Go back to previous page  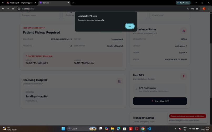tap(3, 9)
